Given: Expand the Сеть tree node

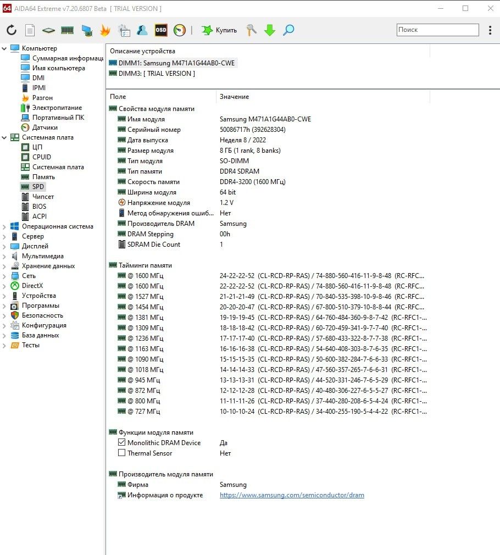Looking at the screenshot, I should [x=4, y=276].
